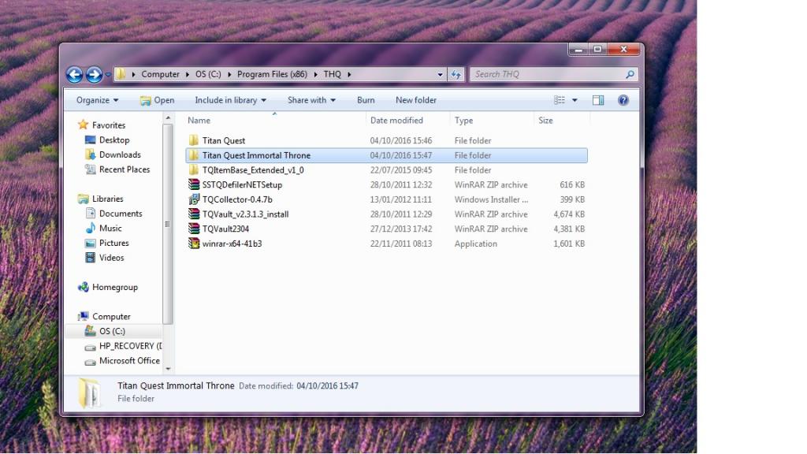The height and width of the screenshot is (454, 807).
Task: Click the change view icon
Action: pyautogui.click(x=560, y=100)
